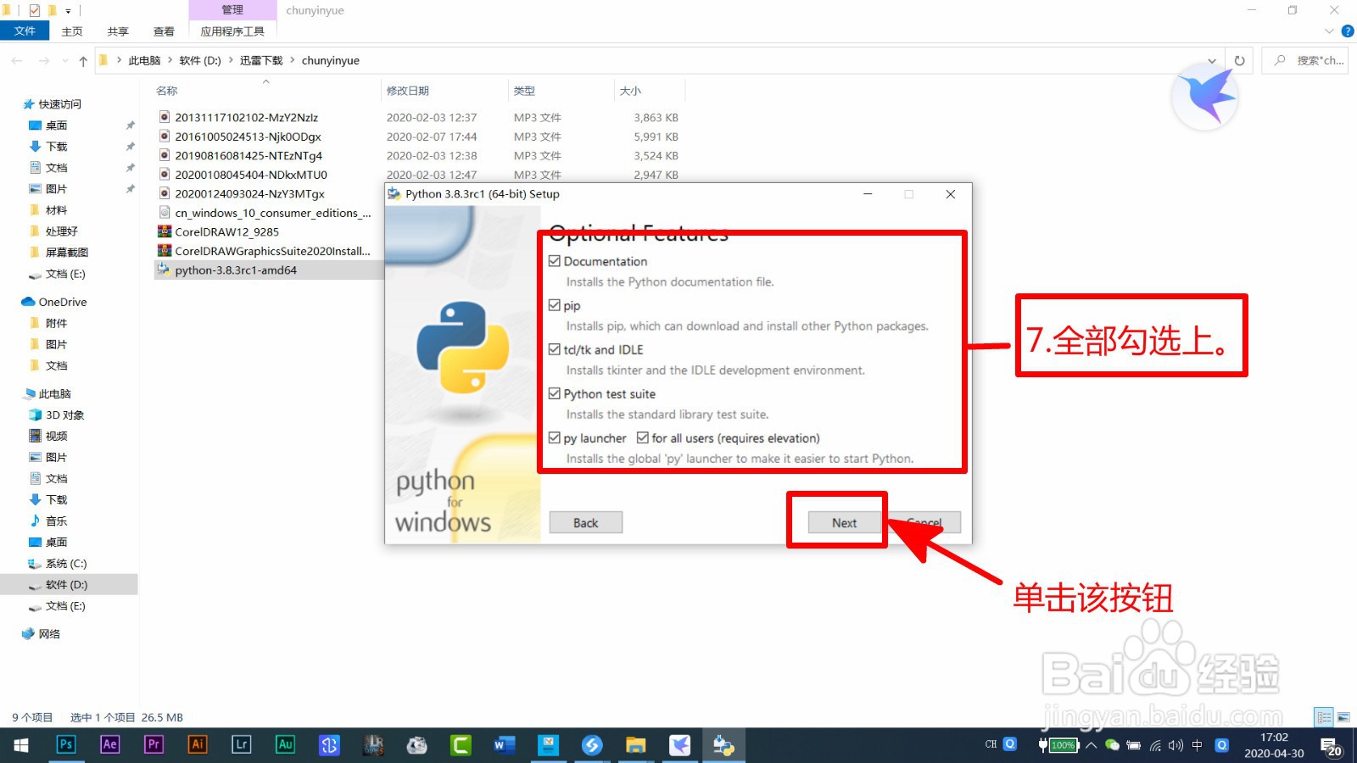This screenshot has width=1357, height=763.
Task: Toggle py launcher checkbox
Action: click(x=555, y=438)
